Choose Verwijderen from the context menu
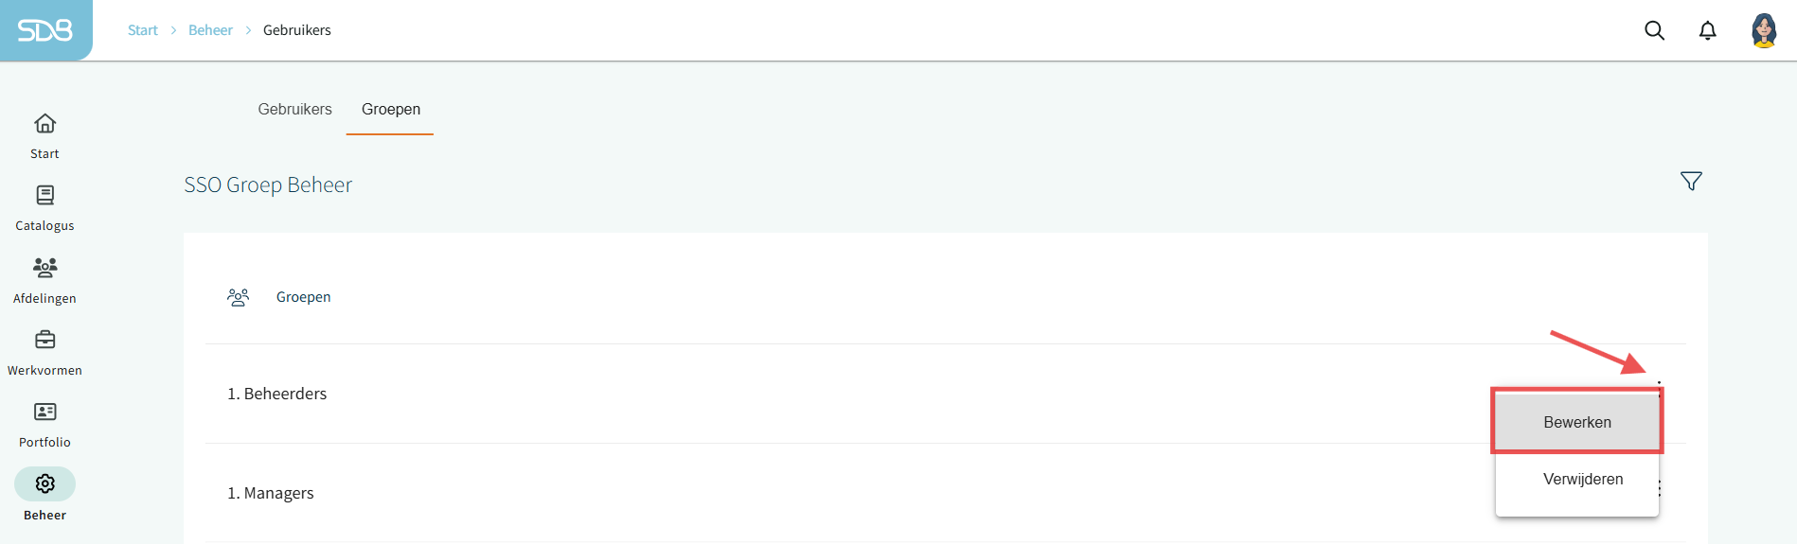Image resolution: width=1797 pixels, height=544 pixels. (x=1582, y=479)
